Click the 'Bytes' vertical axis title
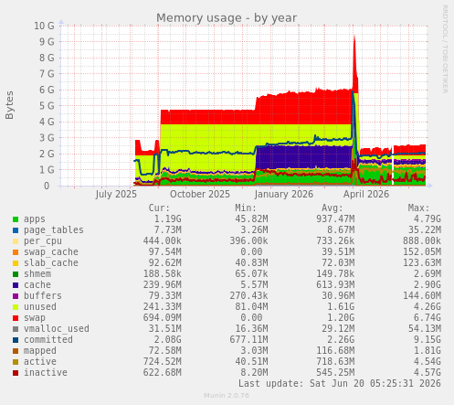Image resolution: width=454 pixels, height=405 pixels. click(x=9, y=105)
